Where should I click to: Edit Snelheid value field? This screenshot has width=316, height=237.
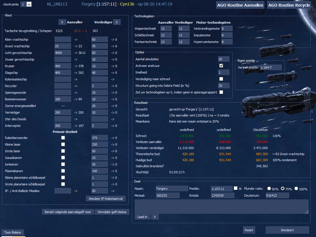coord(224,72)
